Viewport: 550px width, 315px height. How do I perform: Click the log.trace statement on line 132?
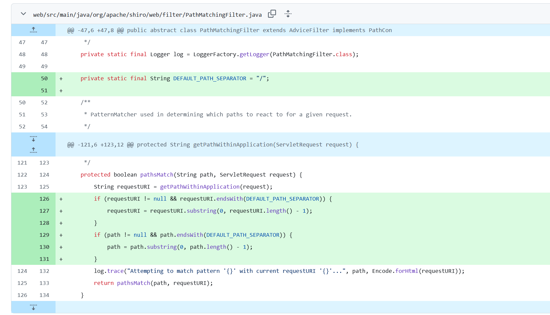coord(279,271)
